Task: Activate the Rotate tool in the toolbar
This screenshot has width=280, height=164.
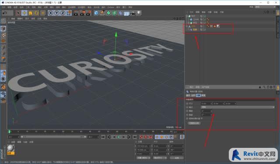Action: point(37,13)
